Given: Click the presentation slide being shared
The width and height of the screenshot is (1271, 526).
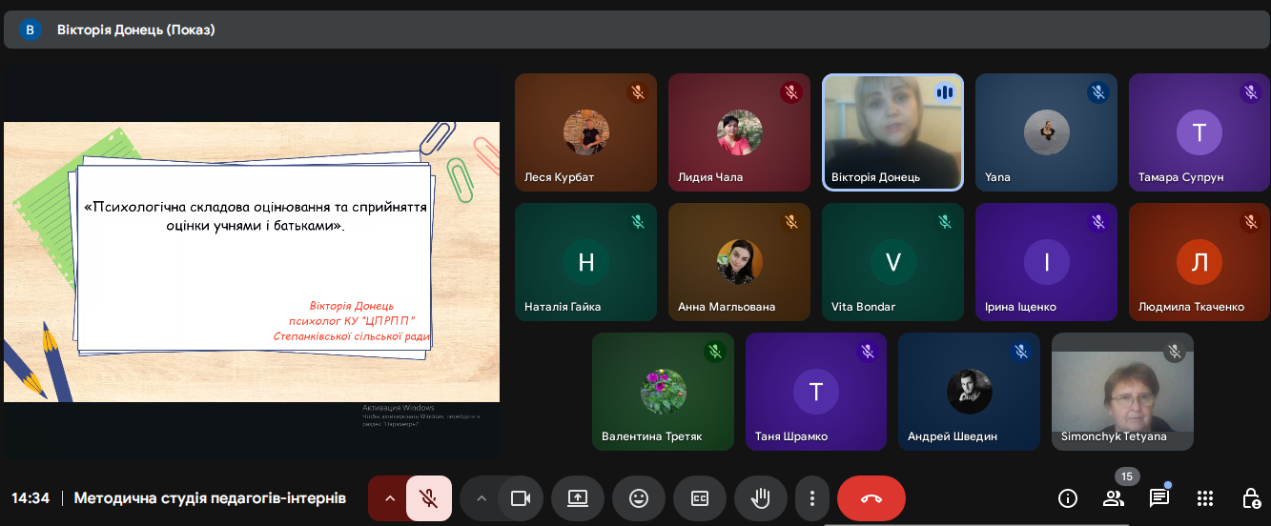Looking at the screenshot, I should [x=252, y=261].
